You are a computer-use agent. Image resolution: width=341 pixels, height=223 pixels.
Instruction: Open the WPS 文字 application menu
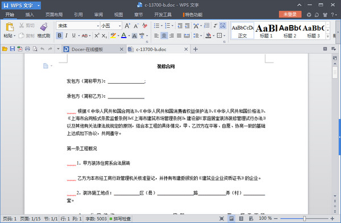click(x=21, y=5)
